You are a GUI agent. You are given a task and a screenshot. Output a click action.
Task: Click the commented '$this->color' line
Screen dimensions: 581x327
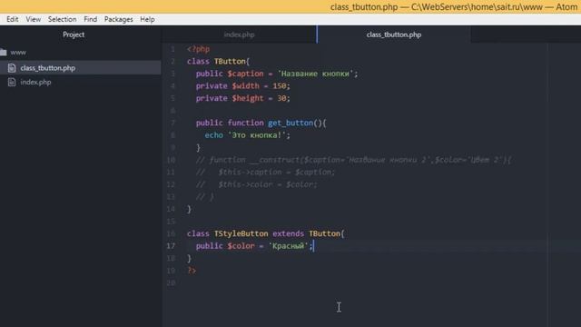click(x=256, y=184)
